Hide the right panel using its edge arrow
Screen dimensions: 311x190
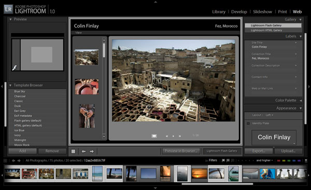[309, 87]
